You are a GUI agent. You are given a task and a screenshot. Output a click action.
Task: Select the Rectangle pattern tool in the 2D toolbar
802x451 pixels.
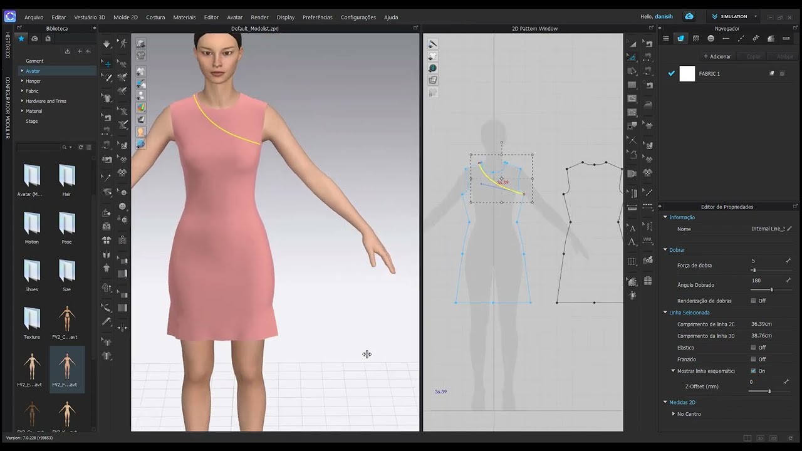pyautogui.click(x=632, y=85)
